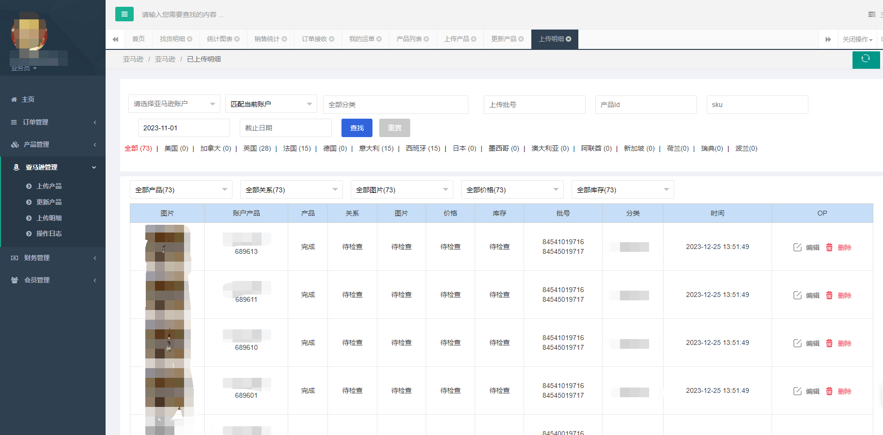Click trash icon for product 689613

(x=829, y=247)
